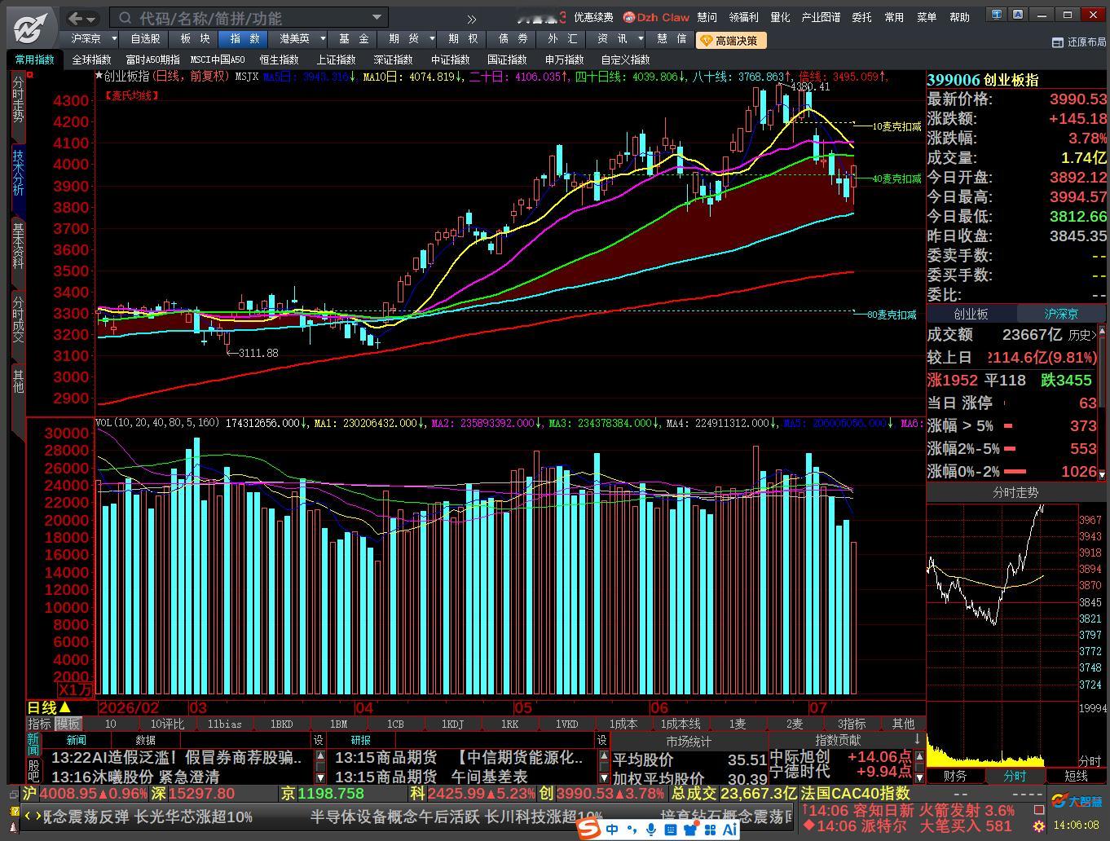Click the 日线 period selector arrow
The image size is (1110, 841).
click(65, 707)
